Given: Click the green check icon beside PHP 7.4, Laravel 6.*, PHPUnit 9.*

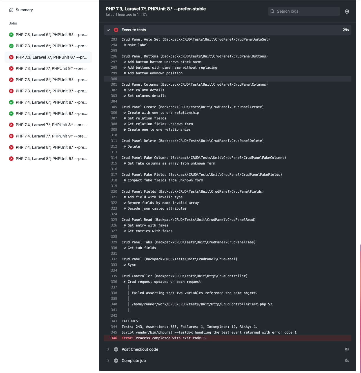Looking at the screenshot, I should coord(11,114).
